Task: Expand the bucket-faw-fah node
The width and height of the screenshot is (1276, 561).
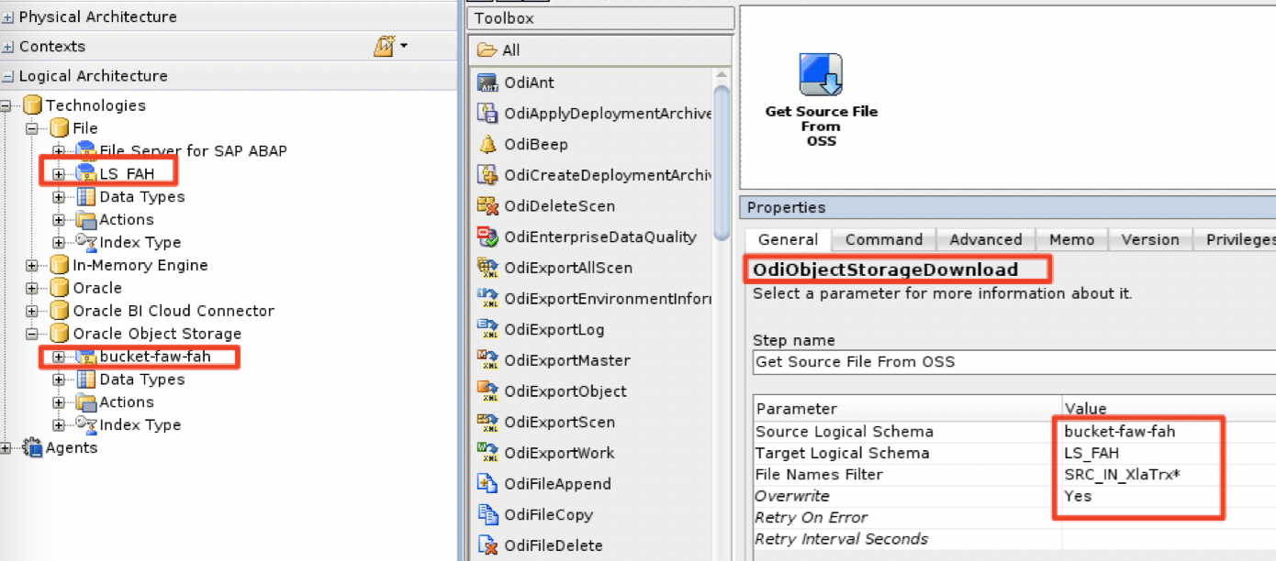Action: (57, 356)
